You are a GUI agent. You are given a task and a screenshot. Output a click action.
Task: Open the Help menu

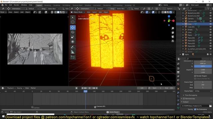[x=31, y=5]
